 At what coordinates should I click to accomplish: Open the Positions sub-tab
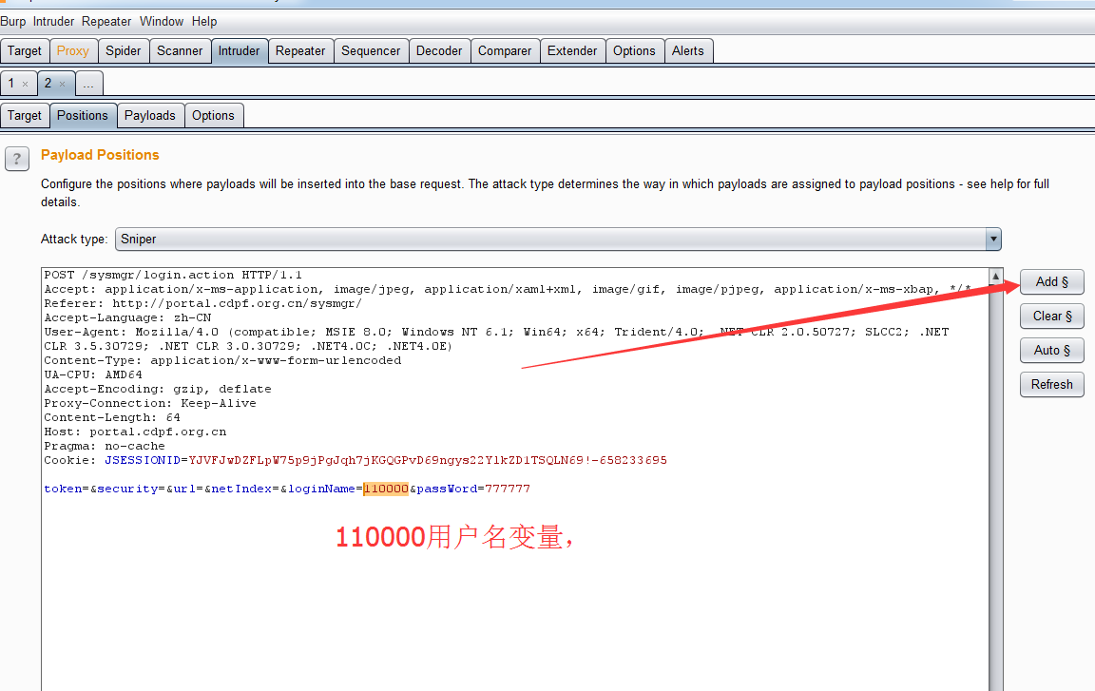click(x=83, y=116)
